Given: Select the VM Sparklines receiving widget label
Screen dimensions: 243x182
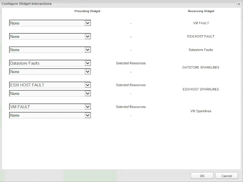Looking at the screenshot, I should 201,111.
